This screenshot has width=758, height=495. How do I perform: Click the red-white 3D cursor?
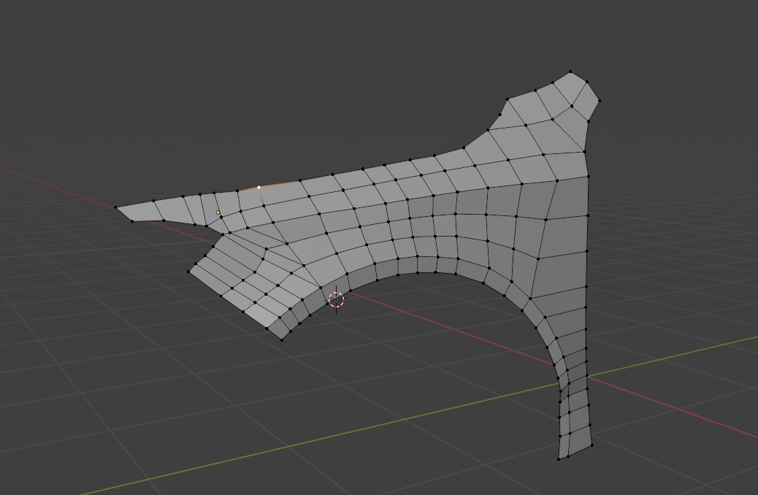click(x=336, y=300)
